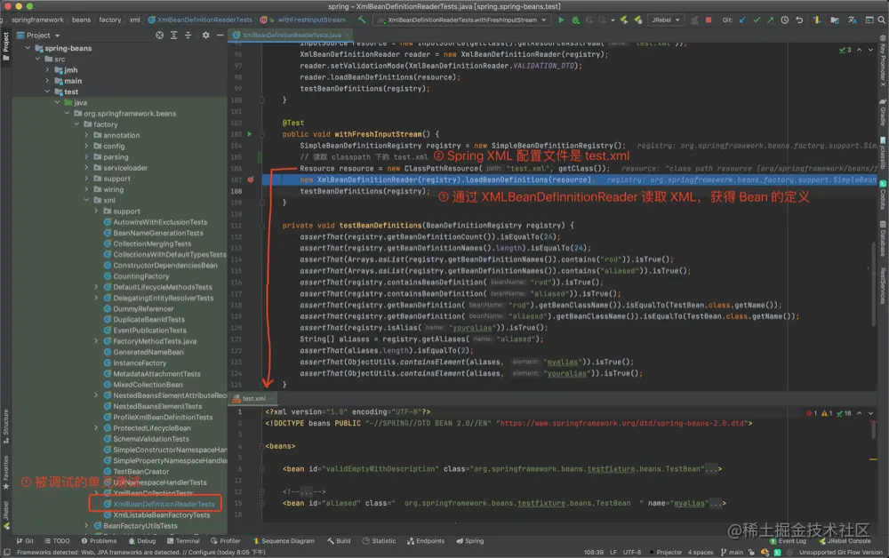889x558 pixels.
Task: Open Problems tool window tab
Action: (x=99, y=541)
